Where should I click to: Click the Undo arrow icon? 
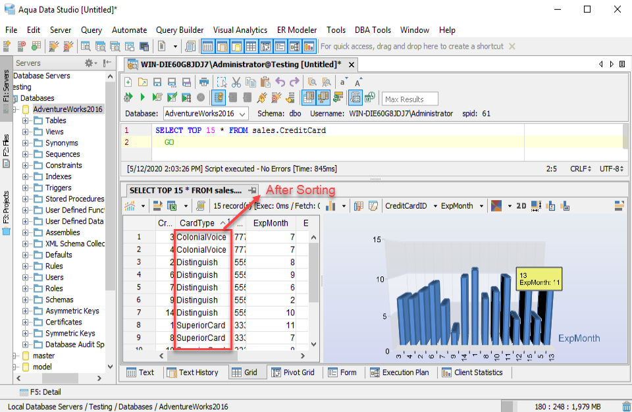click(280, 82)
